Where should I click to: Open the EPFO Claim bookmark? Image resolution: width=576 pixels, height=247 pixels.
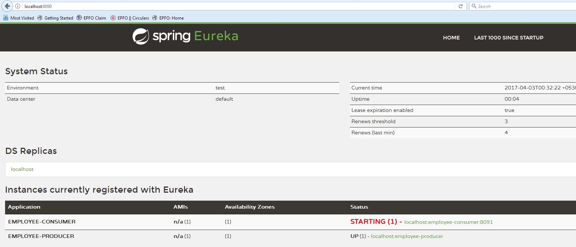click(91, 18)
